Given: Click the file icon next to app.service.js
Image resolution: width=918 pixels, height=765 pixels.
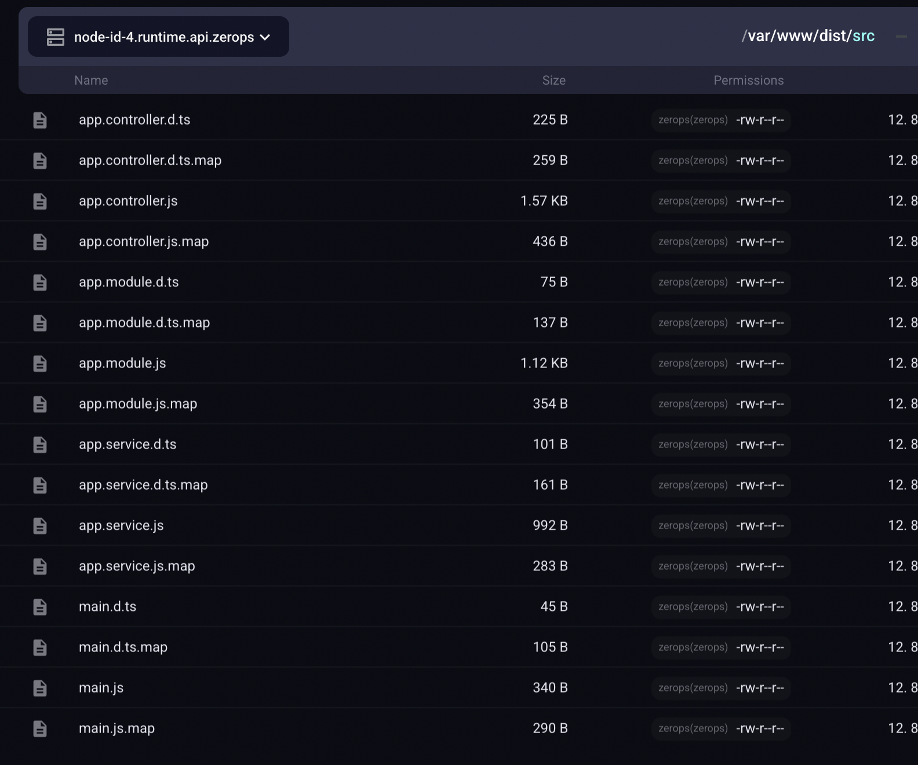Looking at the screenshot, I should 40,526.
